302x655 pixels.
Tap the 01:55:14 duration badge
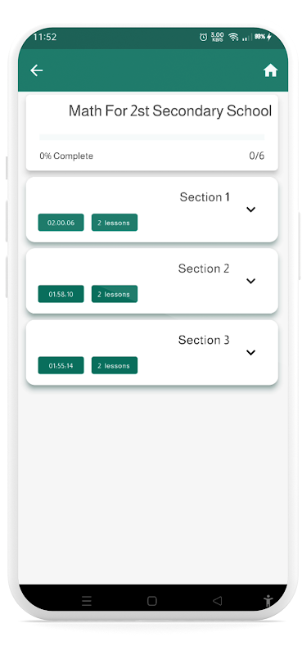tap(61, 365)
